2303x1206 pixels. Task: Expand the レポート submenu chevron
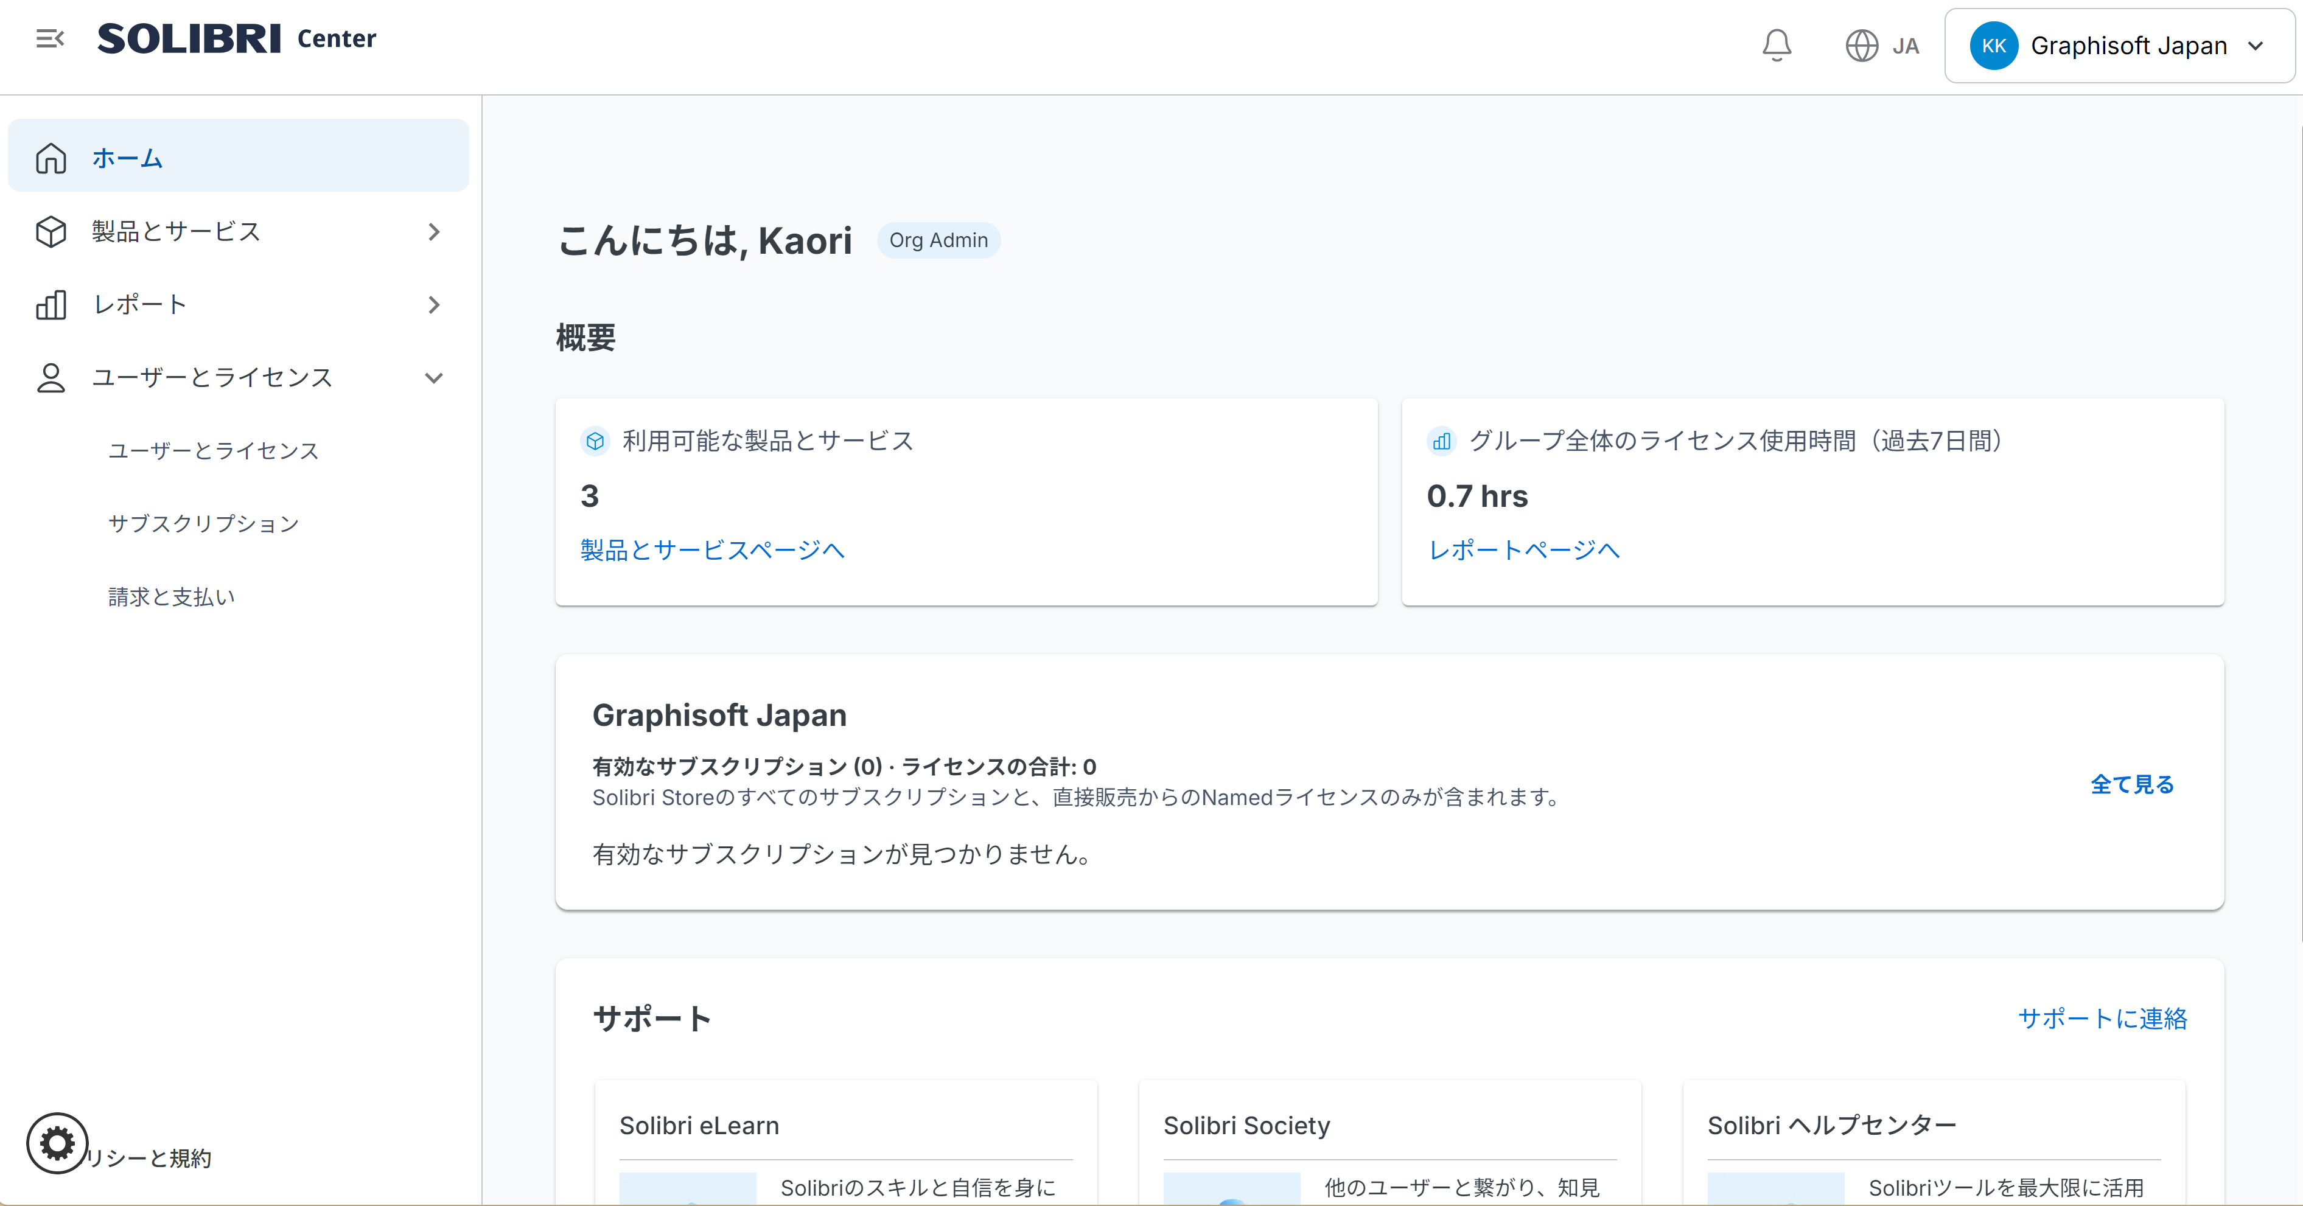433,305
